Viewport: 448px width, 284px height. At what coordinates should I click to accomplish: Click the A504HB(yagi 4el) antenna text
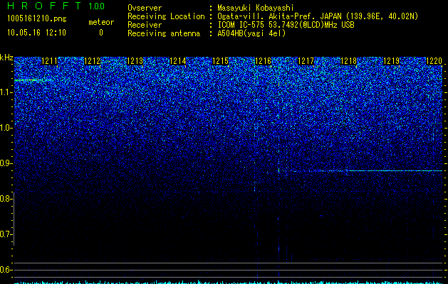click(251, 33)
